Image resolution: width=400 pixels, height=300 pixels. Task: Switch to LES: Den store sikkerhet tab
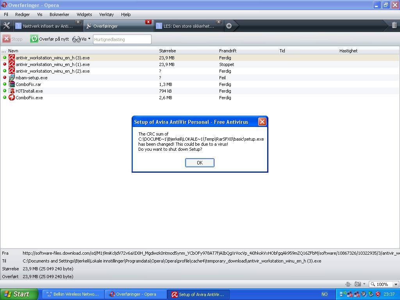[x=189, y=26]
